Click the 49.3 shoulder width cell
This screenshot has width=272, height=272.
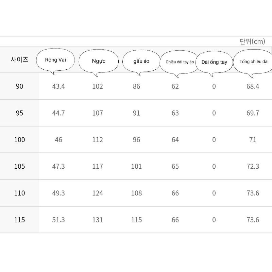pyautogui.click(x=58, y=193)
